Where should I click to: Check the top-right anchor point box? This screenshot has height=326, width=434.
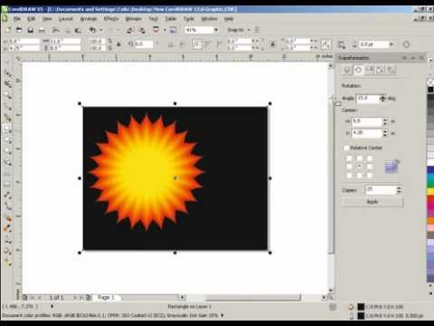pyautogui.click(x=370, y=158)
